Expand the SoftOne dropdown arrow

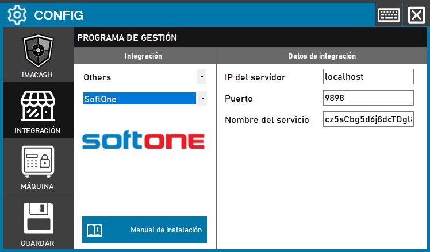coord(202,99)
